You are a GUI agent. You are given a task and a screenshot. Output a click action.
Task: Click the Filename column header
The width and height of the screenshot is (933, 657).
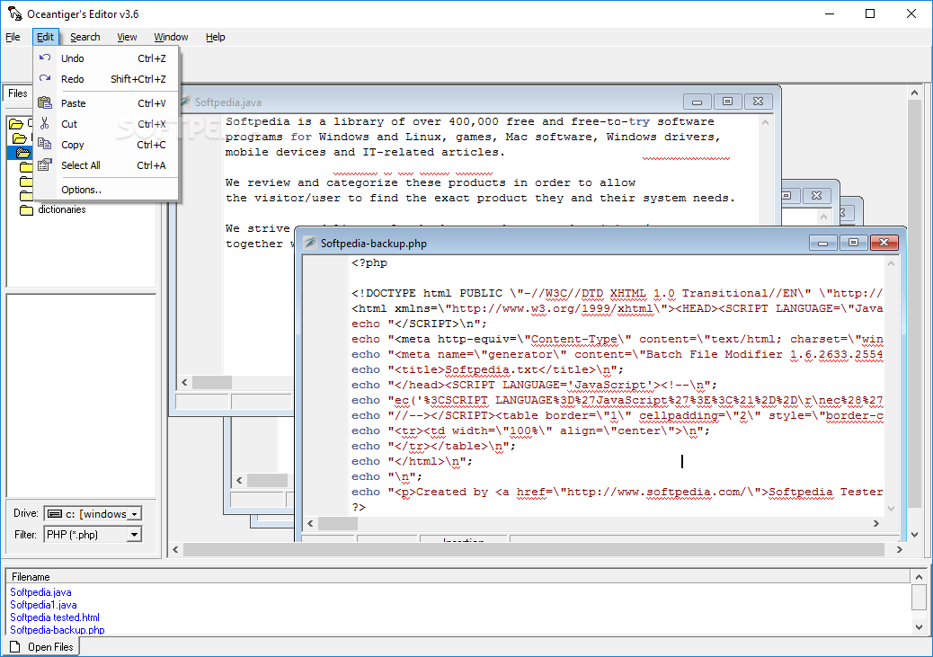tap(458, 577)
